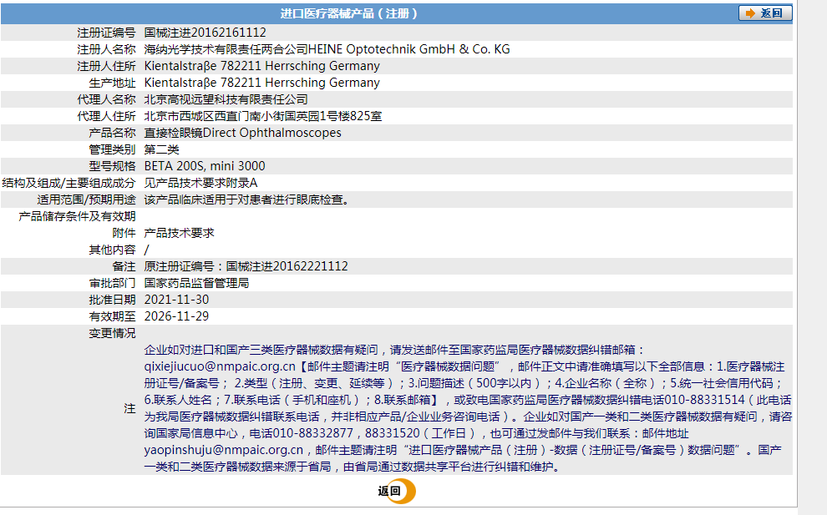Click the 生产地址 address value
Screen dimensions: 827x515
click(x=262, y=83)
